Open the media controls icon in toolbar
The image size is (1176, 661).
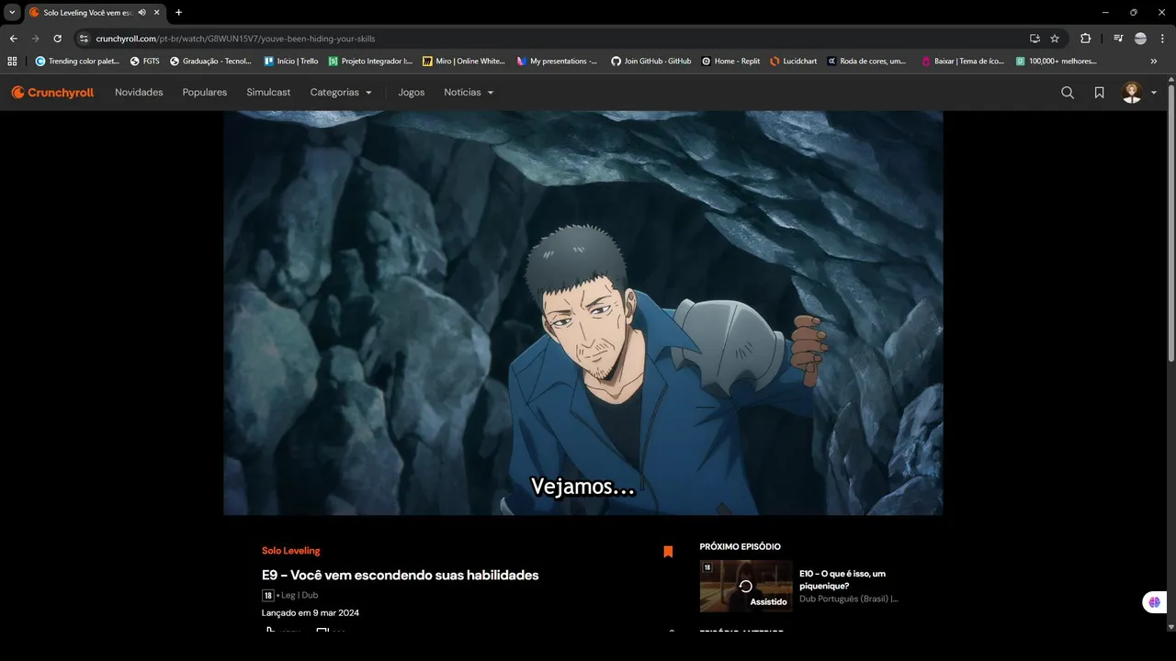click(x=1118, y=39)
